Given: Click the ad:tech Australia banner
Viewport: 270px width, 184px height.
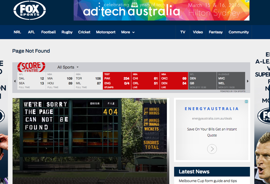Looking at the screenshot, I should coord(161,10).
